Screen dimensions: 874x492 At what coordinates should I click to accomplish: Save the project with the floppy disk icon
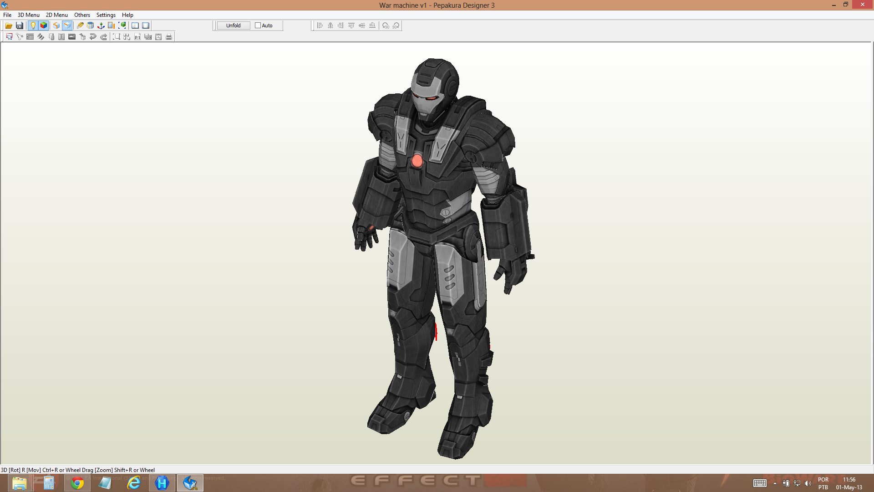(x=19, y=26)
